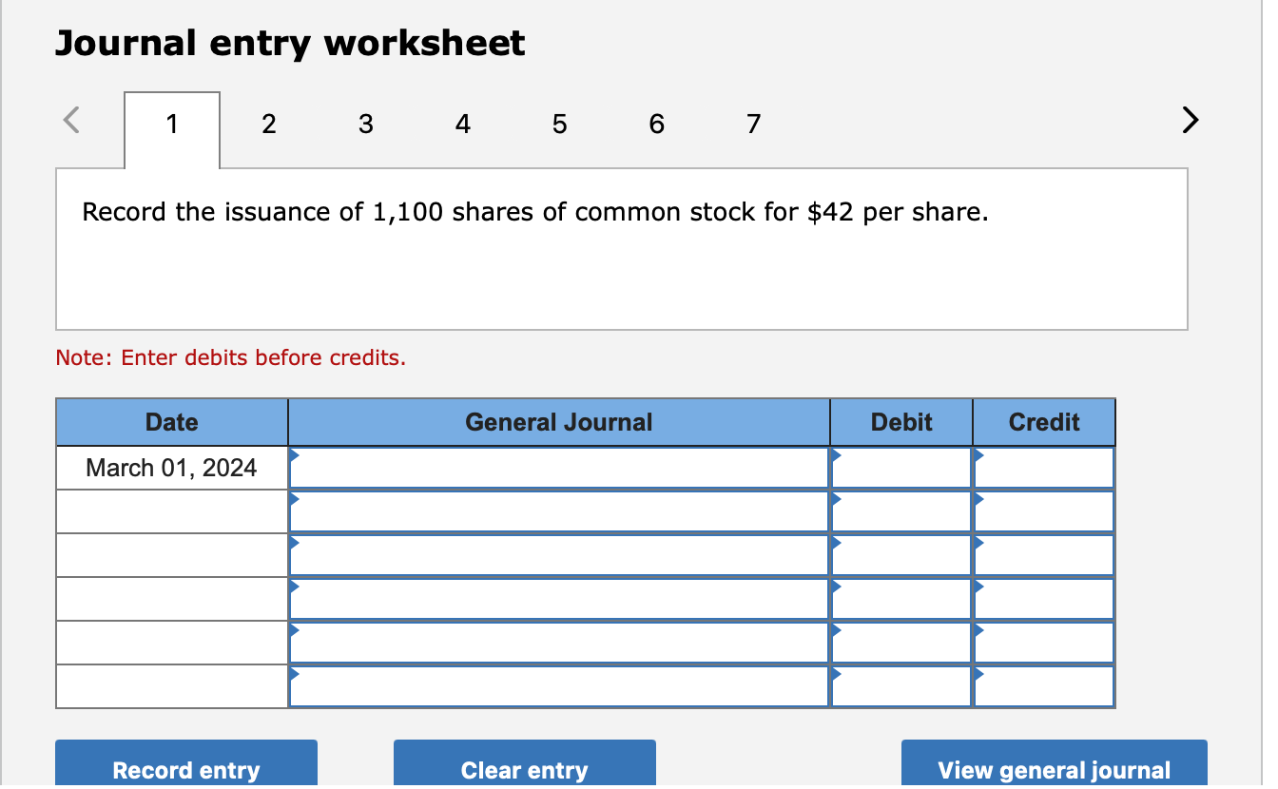Click the blue marker in the first Debit cell
The width and height of the screenshot is (1278, 789).
(x=836, y=457)
